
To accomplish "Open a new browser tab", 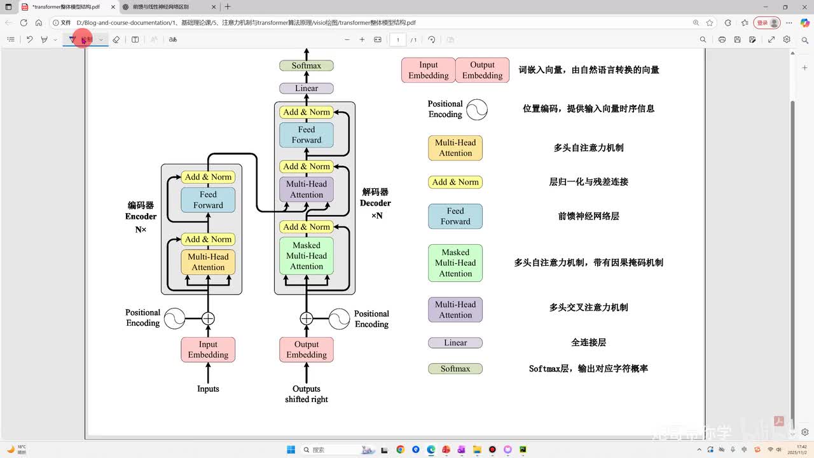I will [228, 7].
